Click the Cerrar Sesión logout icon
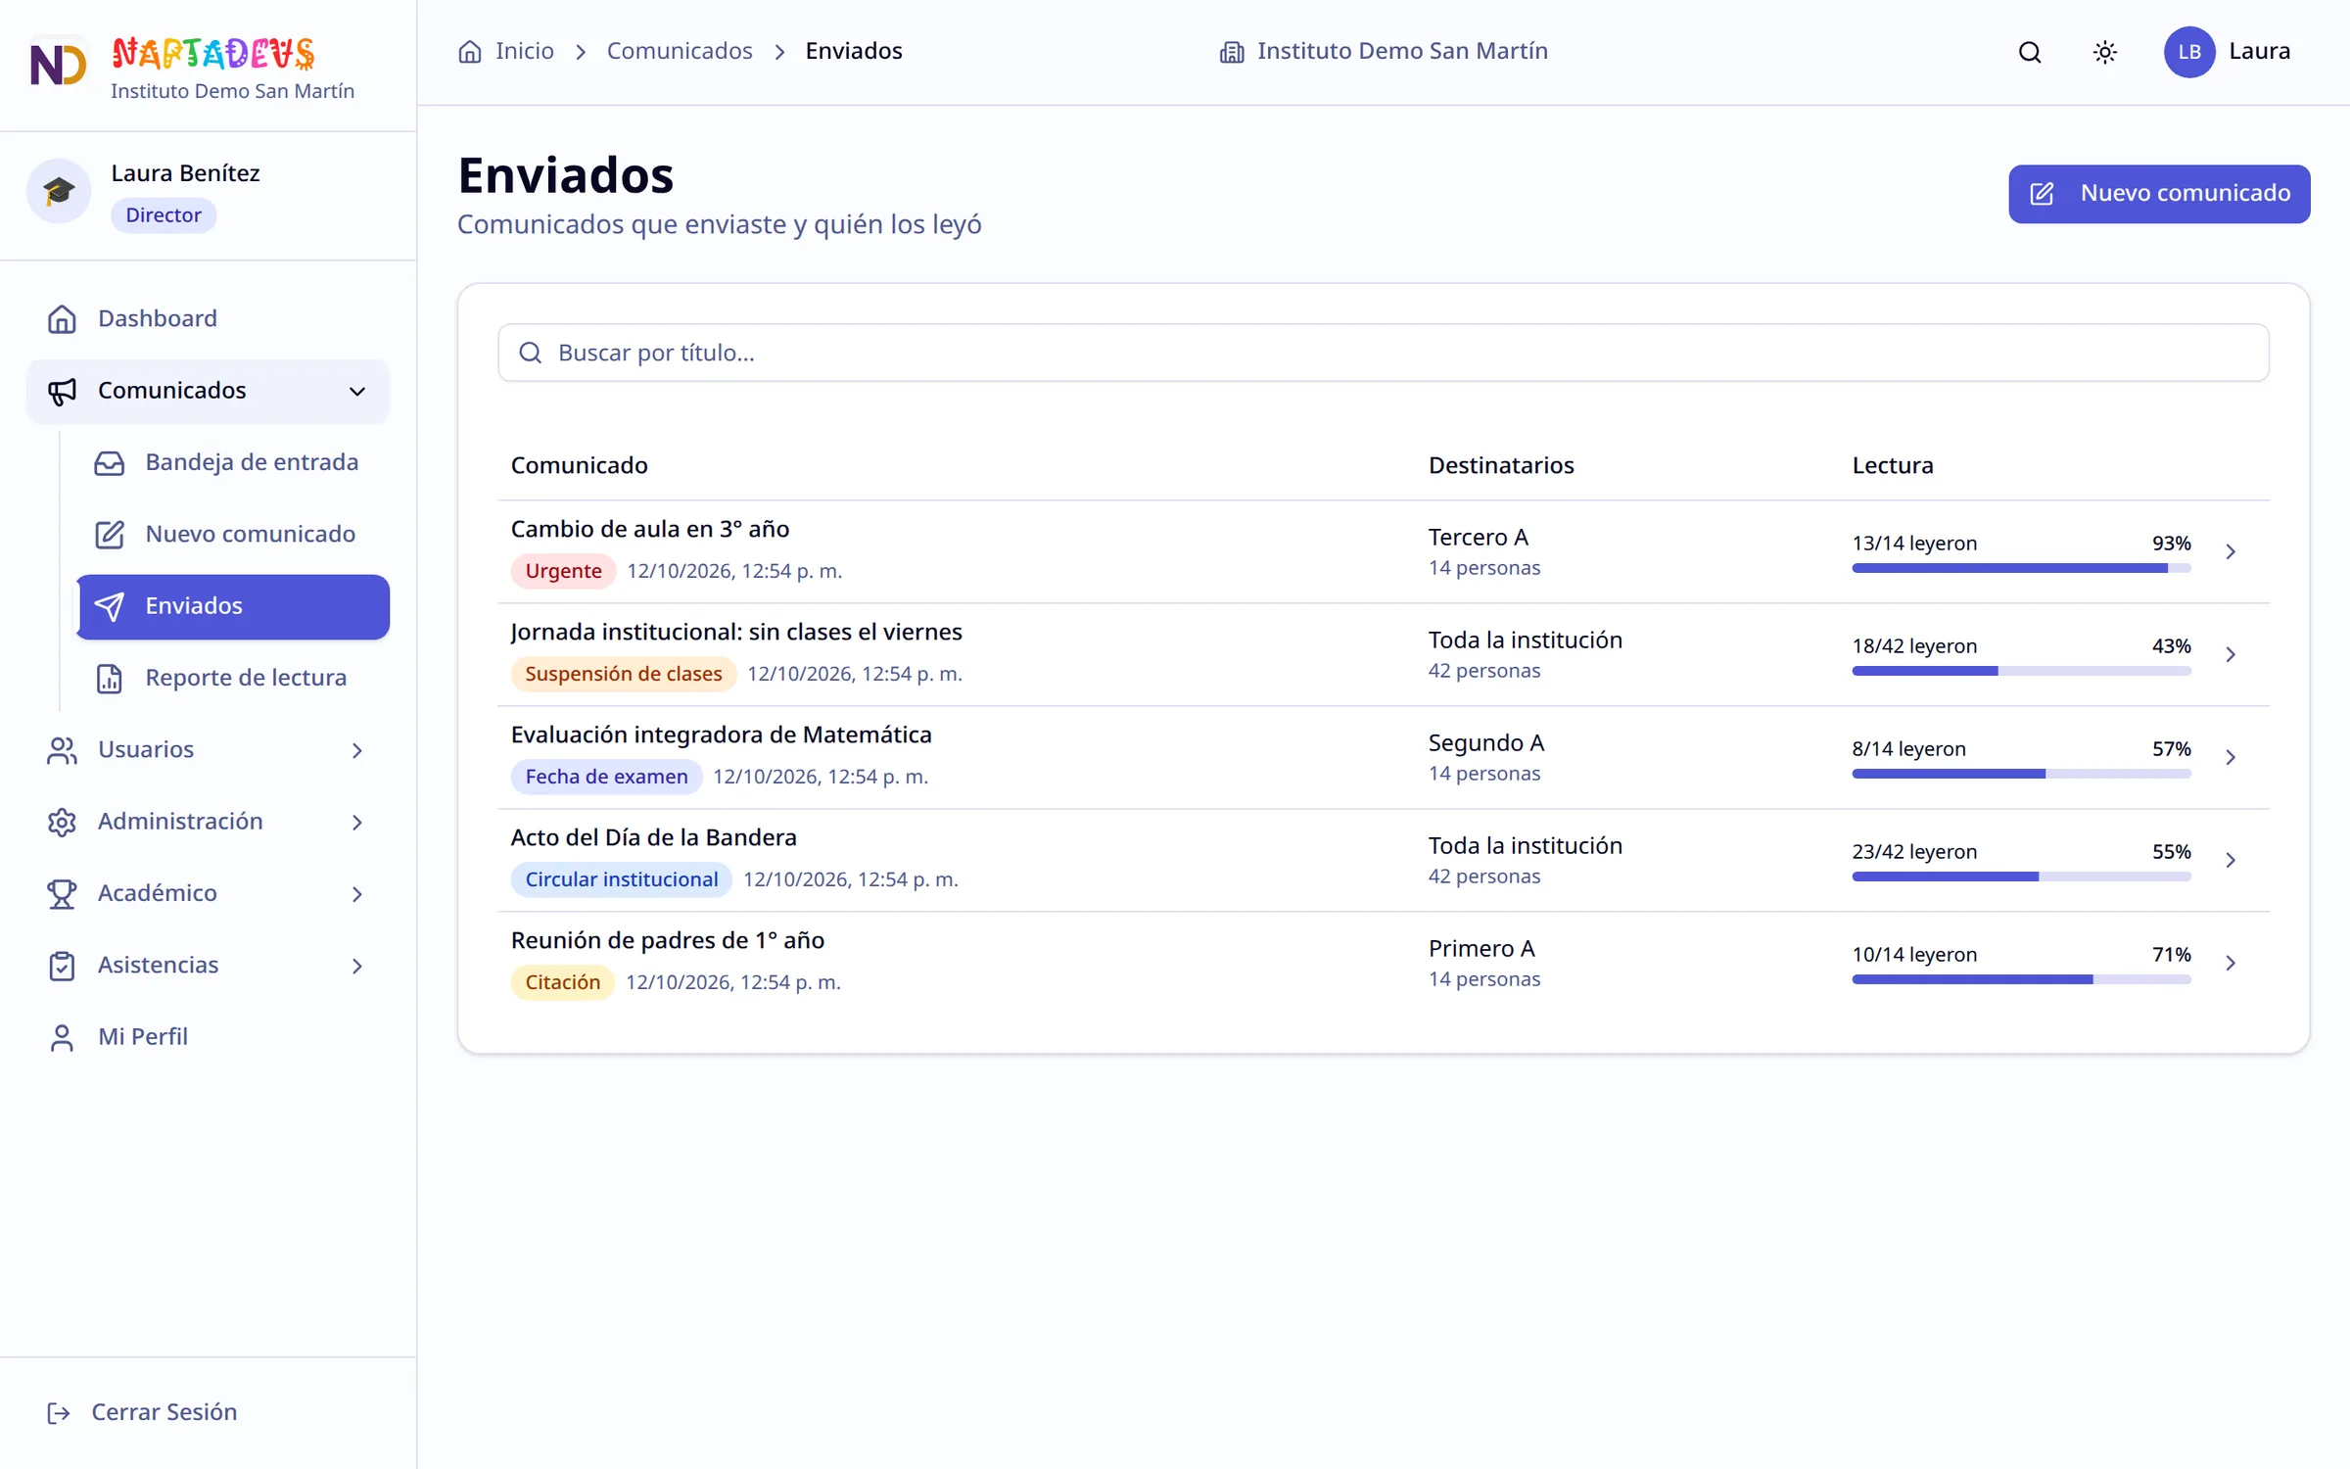Image resolution: width=2350 pixels, height=1469 pixels. [59, 1412]
